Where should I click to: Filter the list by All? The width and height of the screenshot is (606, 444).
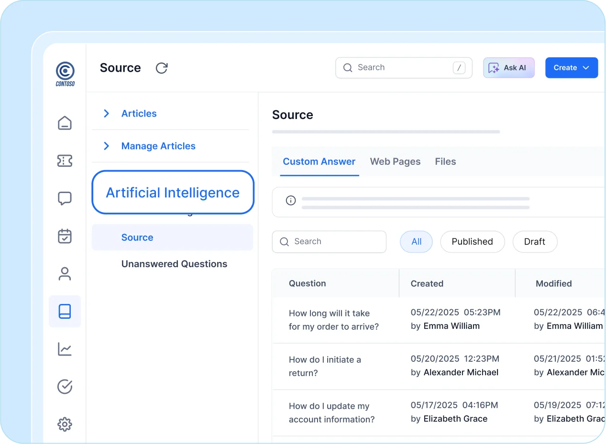(x=416, y=242)
